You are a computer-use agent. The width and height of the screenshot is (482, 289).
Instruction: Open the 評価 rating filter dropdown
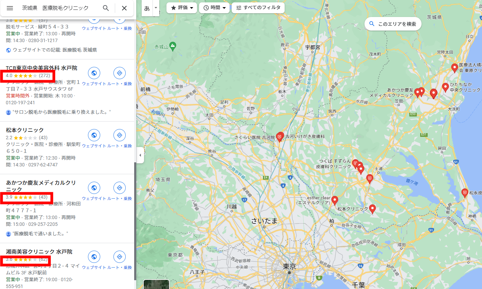(182, 7)
